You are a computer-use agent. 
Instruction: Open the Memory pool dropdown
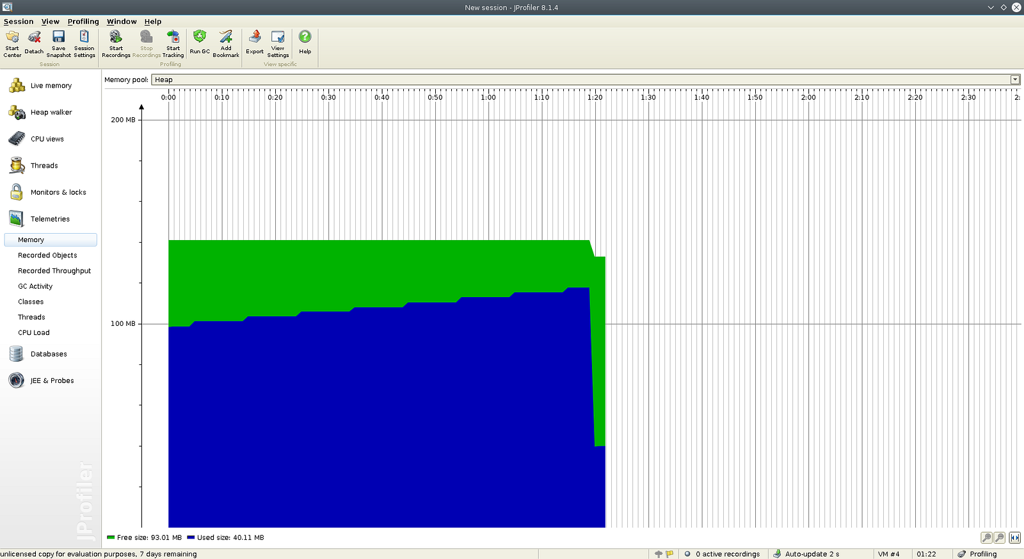(x=1014, y=80)
